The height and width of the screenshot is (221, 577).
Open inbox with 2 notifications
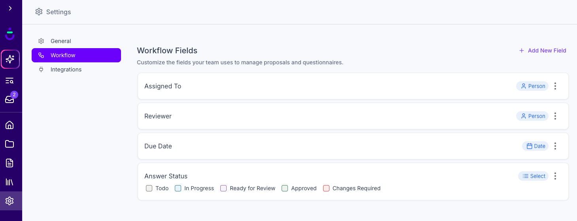(10, 99)
